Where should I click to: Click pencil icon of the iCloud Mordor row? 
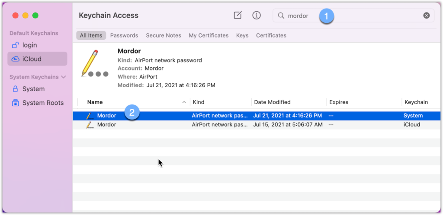[90, 125]
